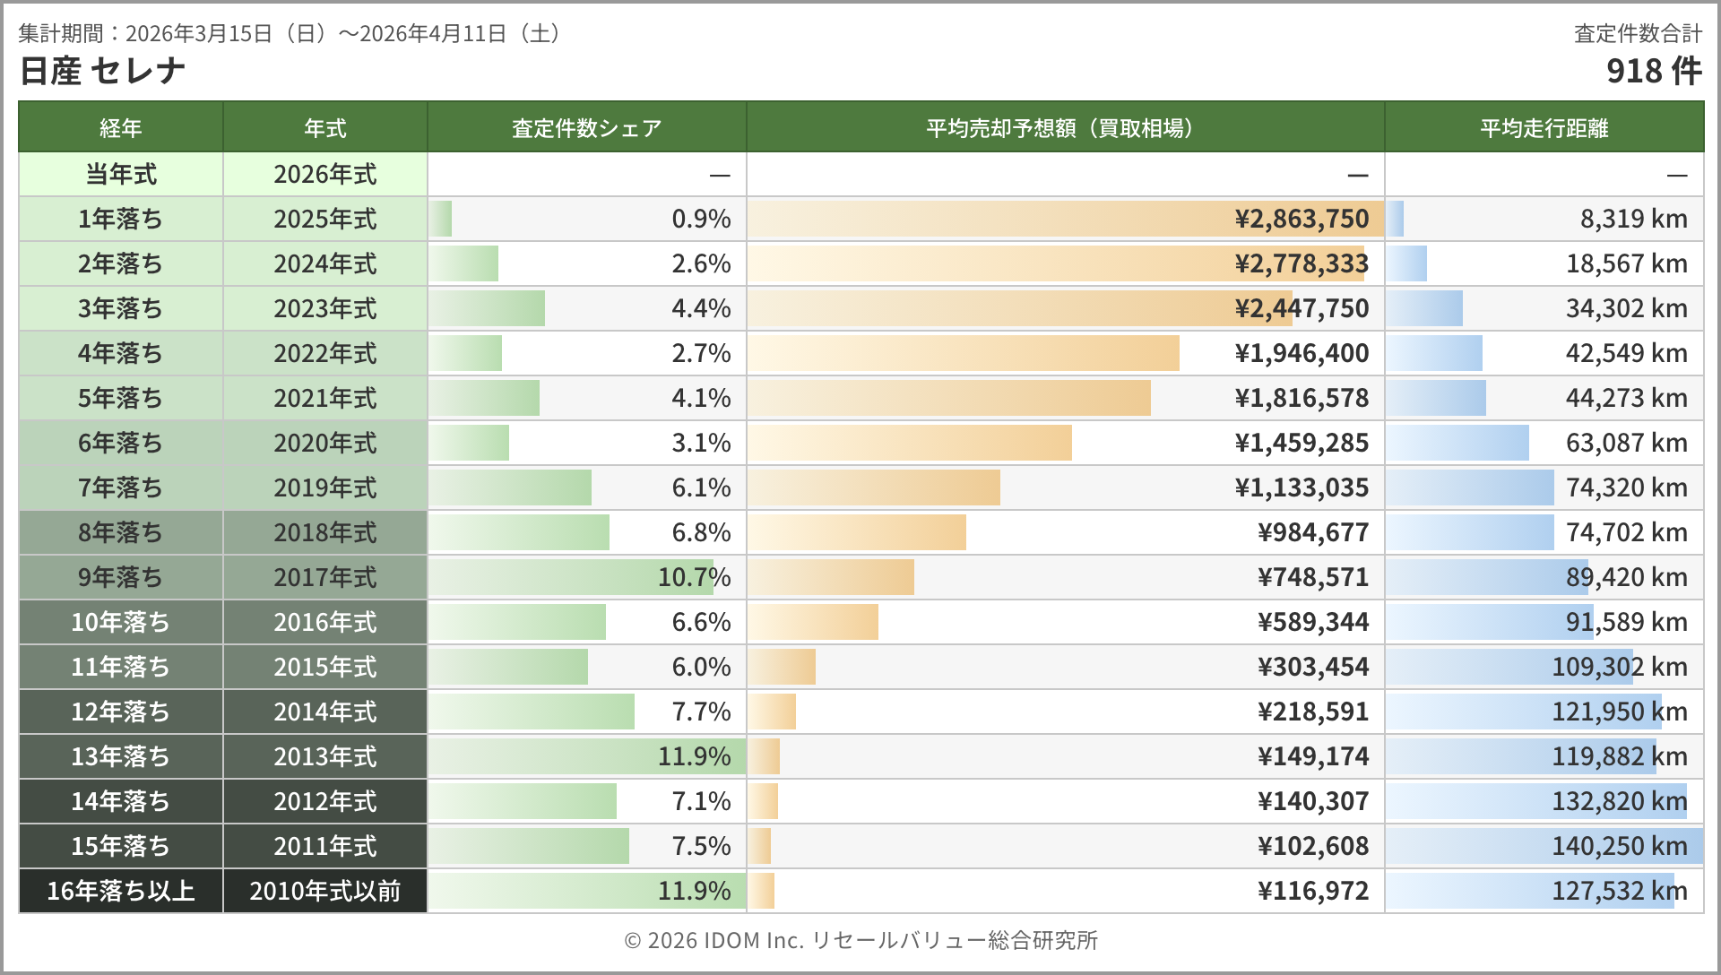
Task: Click the 査定件数合計 label
Action: click(x=1638, y=33)
